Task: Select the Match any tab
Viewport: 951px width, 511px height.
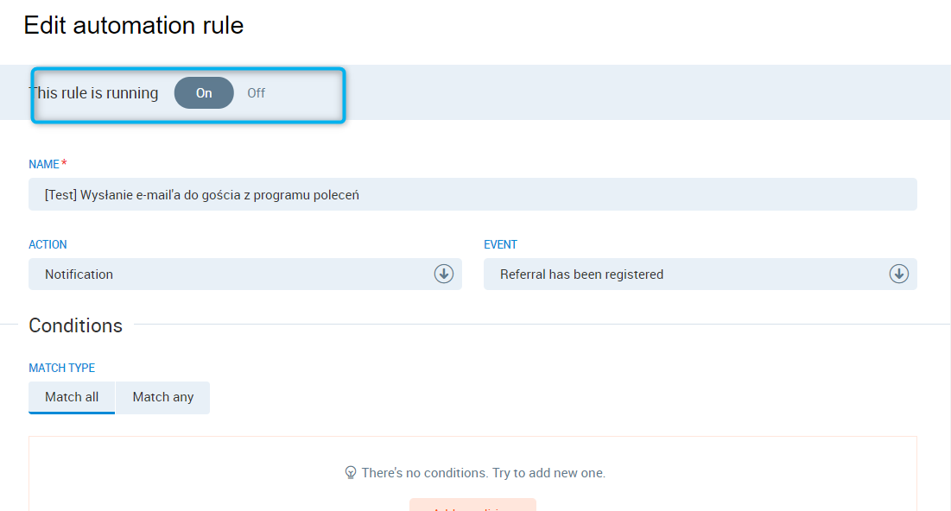Action: coord(163,398)
